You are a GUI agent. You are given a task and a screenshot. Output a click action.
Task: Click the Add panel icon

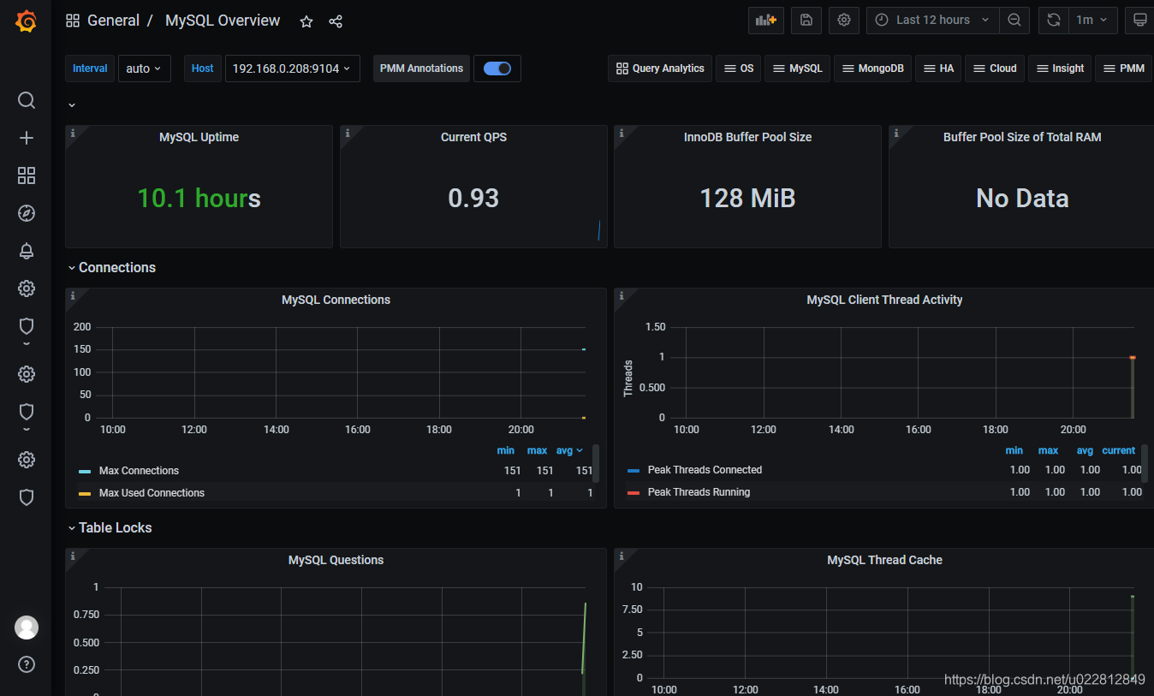click(x=766, y=20)
